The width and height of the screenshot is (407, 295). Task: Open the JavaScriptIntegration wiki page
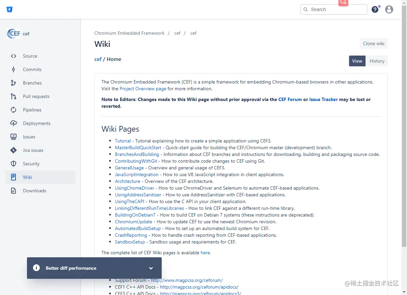coord(136,175)
